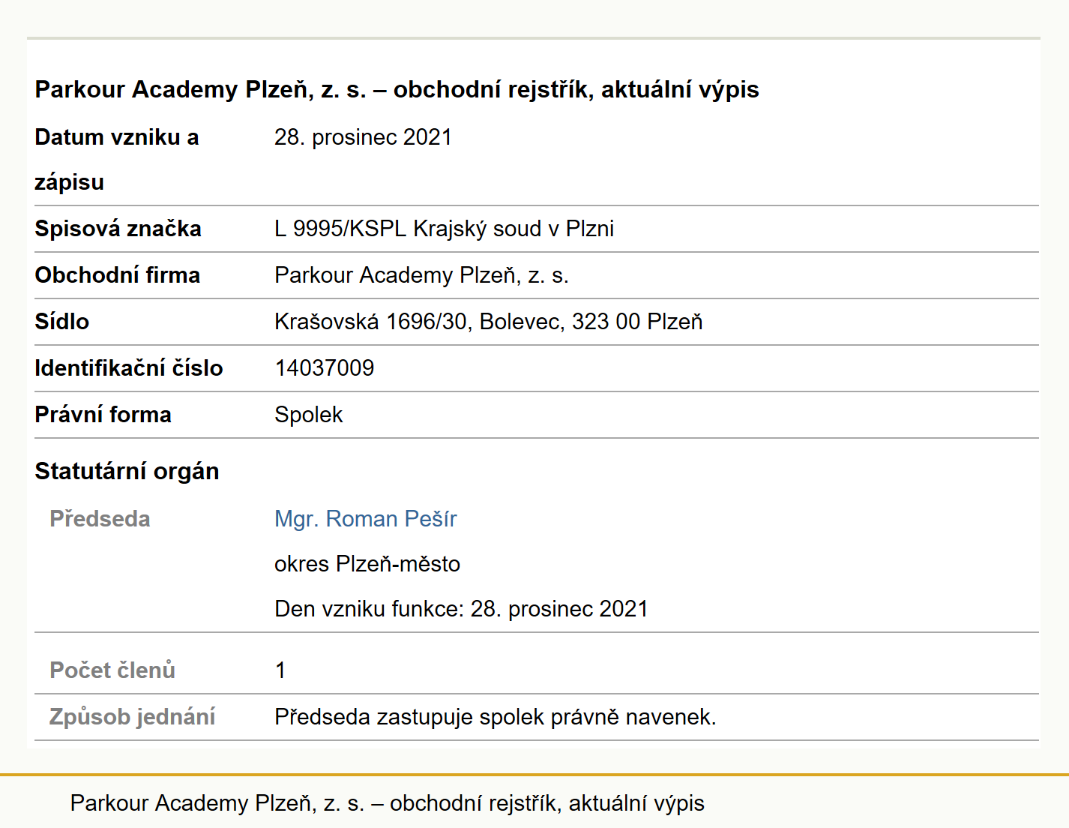Click the footer title below the gold line
Image resolution: width=1069 pixels, height=828 pixels.
tap(387, 803)
